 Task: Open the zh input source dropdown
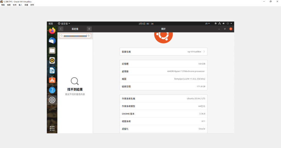(207, 23)
